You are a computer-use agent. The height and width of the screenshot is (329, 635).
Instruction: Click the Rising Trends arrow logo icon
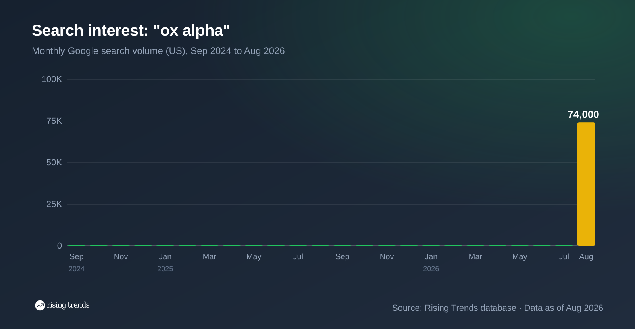tap(40, 305)
